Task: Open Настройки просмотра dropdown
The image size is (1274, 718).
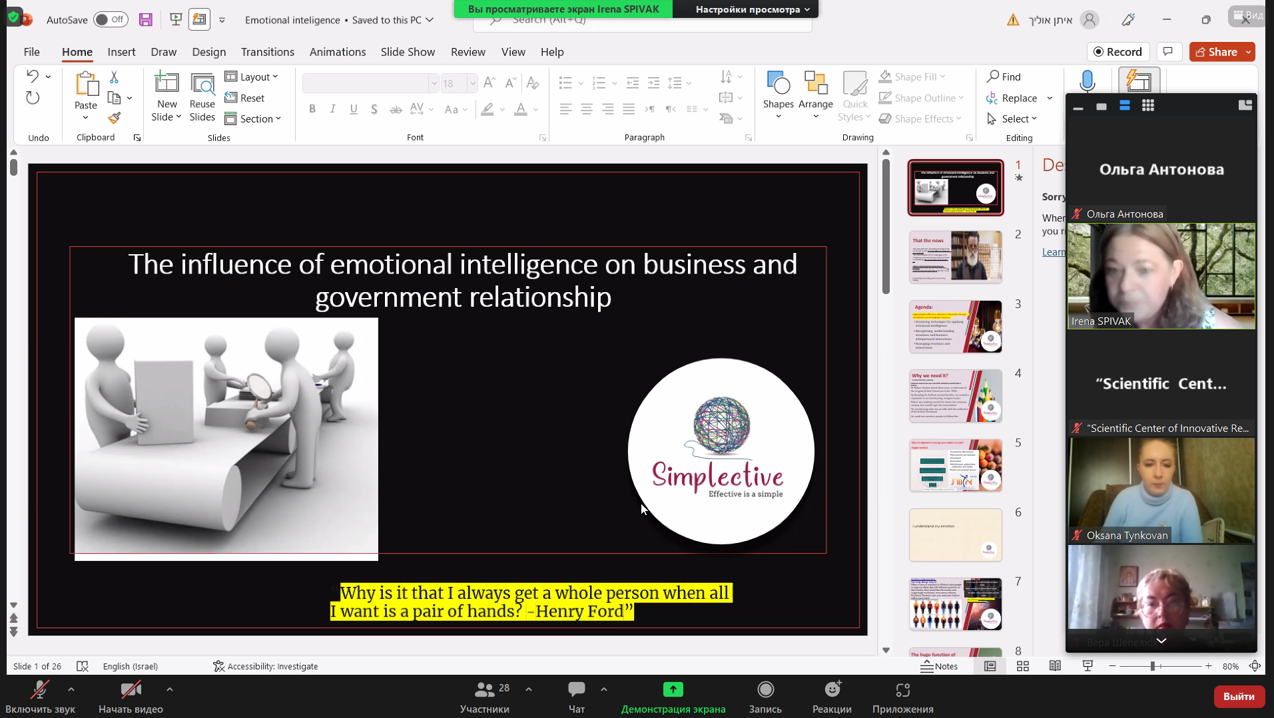Action: pos(753,9)
